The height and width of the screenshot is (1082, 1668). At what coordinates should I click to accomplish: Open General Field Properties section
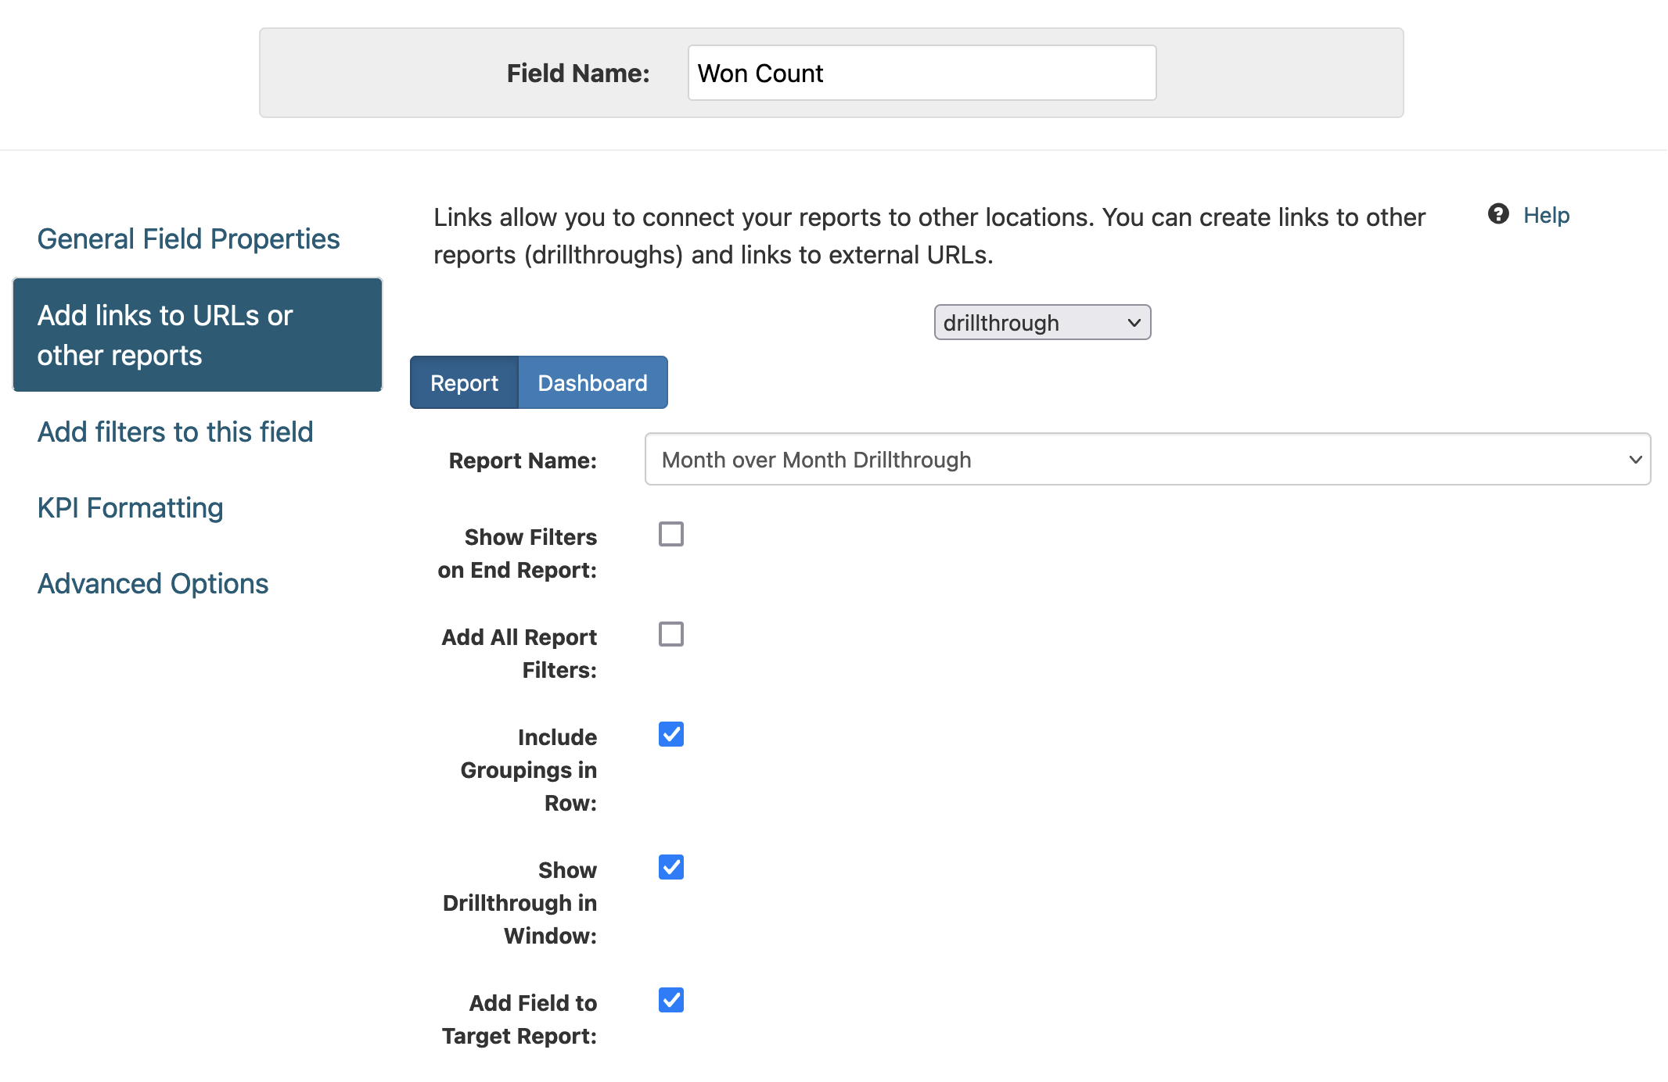pyautogui.click(x=189, y=238)
